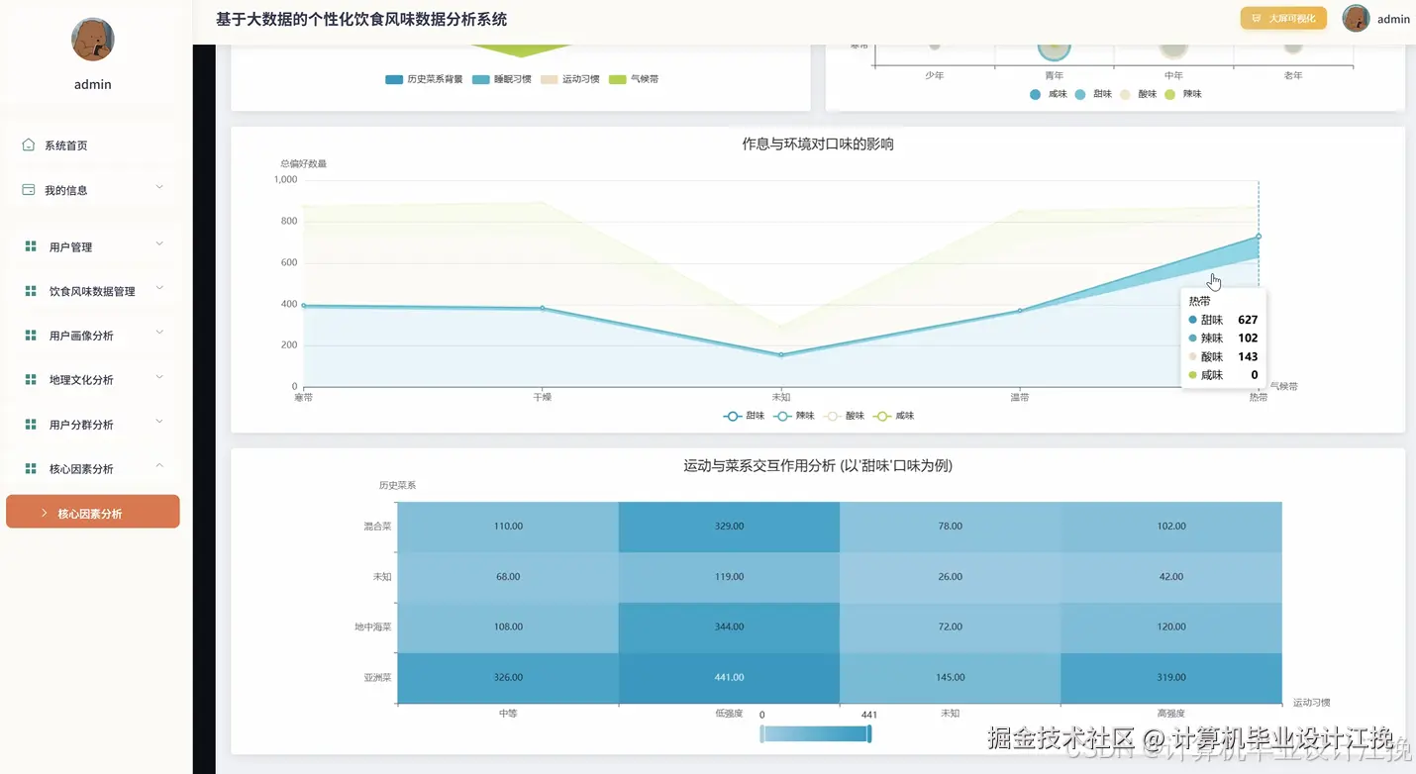Image resolution: width=1416 pixels, height=774 pixels.
Task: Collapse the 核心因素分析 chevron
Action: pos(159,466)
